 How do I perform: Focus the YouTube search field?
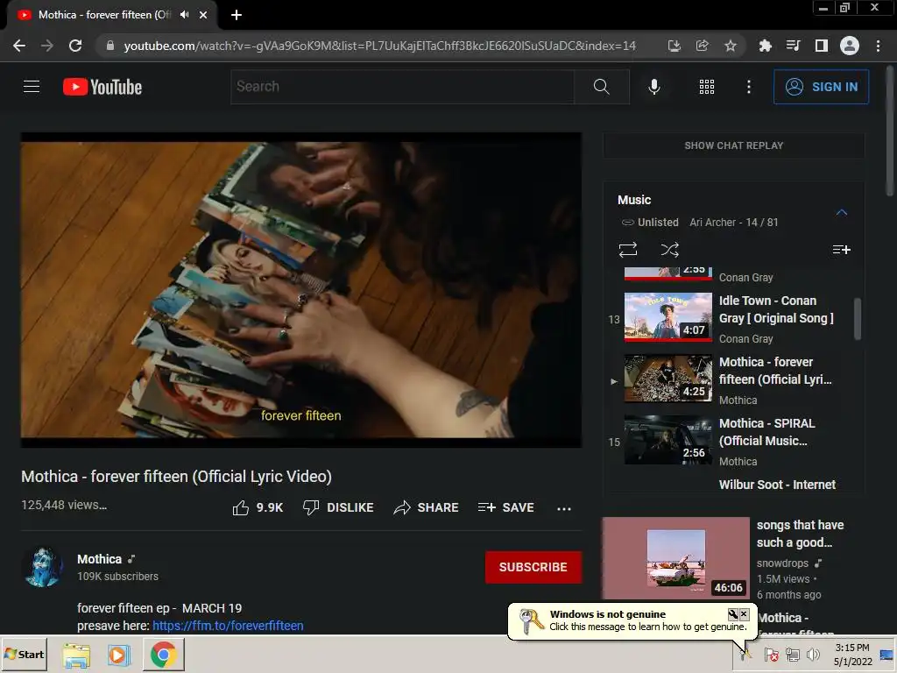pos(402,87)
